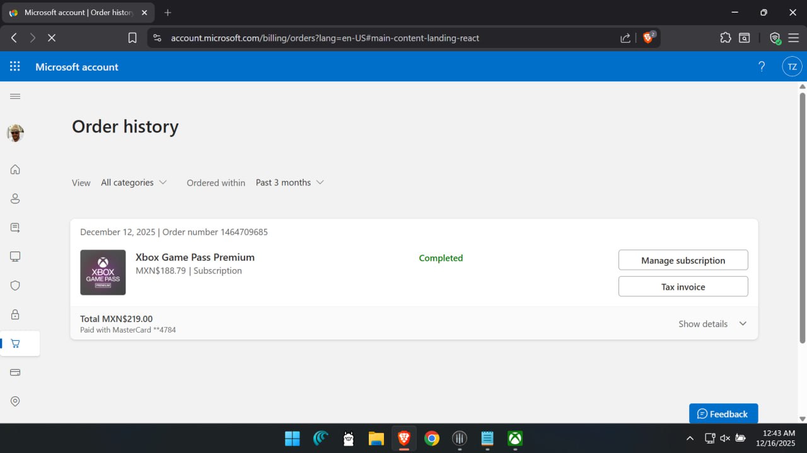The height and width of the screenshot is (453, 807).
Task: Open the Xbox app in the taskbar
Action: click(515, 439)
